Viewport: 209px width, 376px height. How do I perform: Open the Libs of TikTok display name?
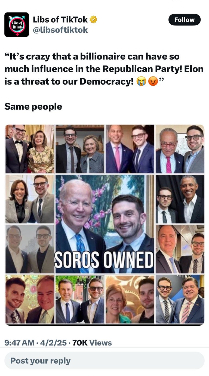60,20
